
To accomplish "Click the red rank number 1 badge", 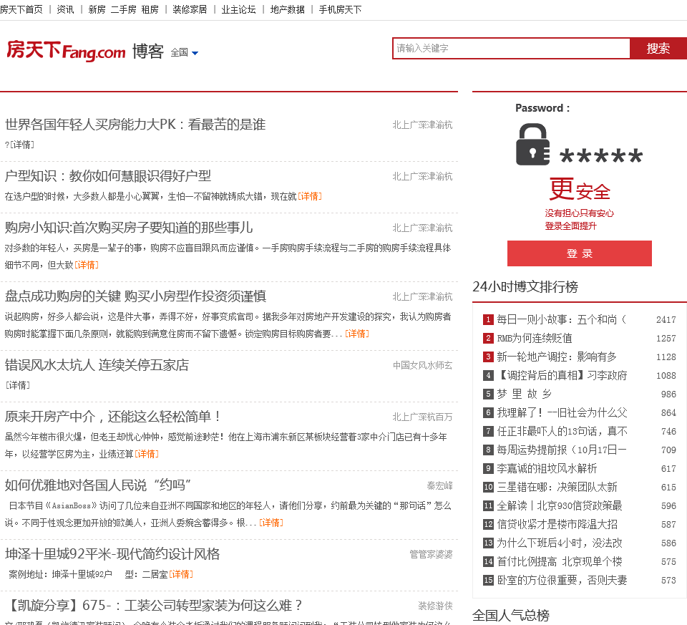I will pyautogui.click(x=488, y=319).
